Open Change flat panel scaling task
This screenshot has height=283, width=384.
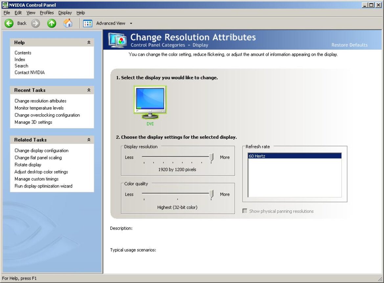coord(38,158)
